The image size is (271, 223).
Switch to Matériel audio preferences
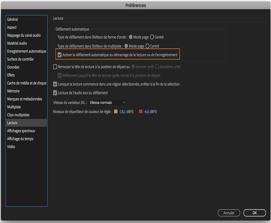click(17, 43)
